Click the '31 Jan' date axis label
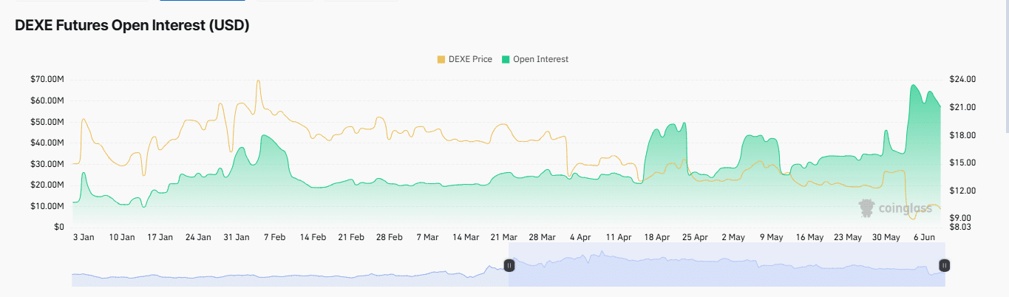This screenshot has width=1009, height=297. point(237,238)
